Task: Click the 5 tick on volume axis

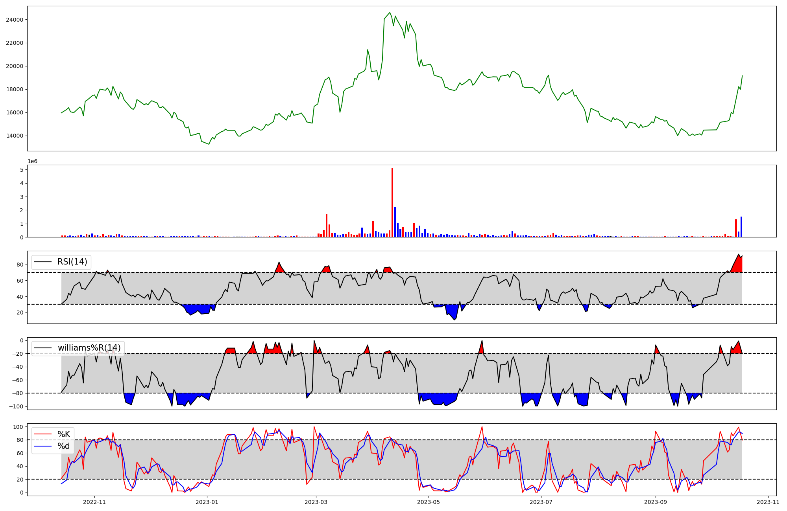Action: pos(22,170)
